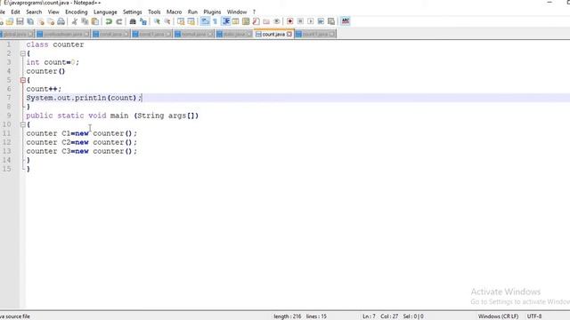The width and height of the screenshot is (570, 320).
Task: Open the User Defined Language icon
Action: [x=235, y=21]
